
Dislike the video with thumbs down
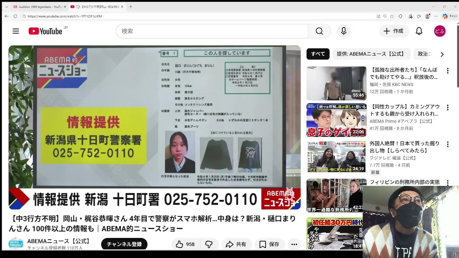click(x=209, y=244)
